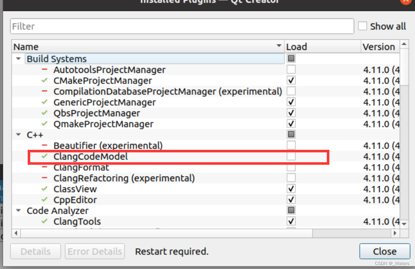Close the Installed Plugins dialog via Close button
The height and width of the screenshot is (269, 415).
click(384, 251)
